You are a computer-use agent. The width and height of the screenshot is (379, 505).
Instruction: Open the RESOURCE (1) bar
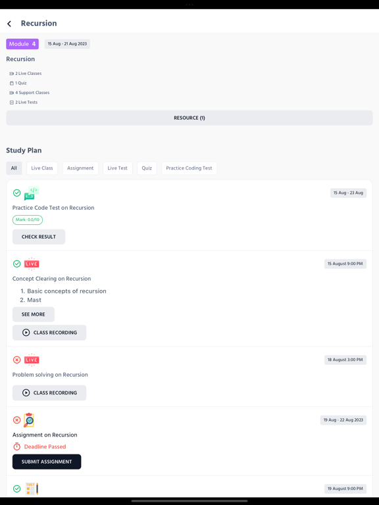click(x=189, y=118)
